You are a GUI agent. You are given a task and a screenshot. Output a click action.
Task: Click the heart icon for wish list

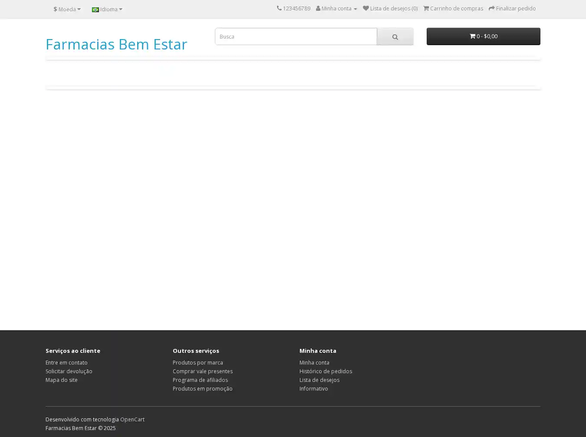[366, 8]
